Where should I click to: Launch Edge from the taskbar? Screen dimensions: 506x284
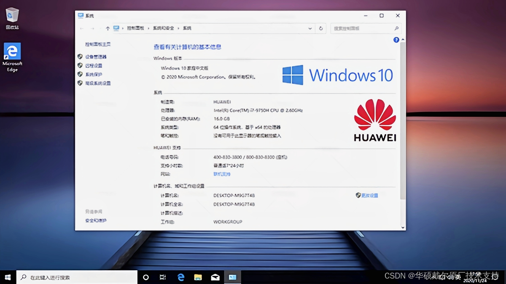coord(180,277)
